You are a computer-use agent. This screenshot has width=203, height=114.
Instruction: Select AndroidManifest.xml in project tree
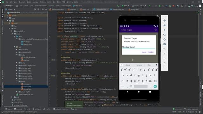click(x=25, y=94)
